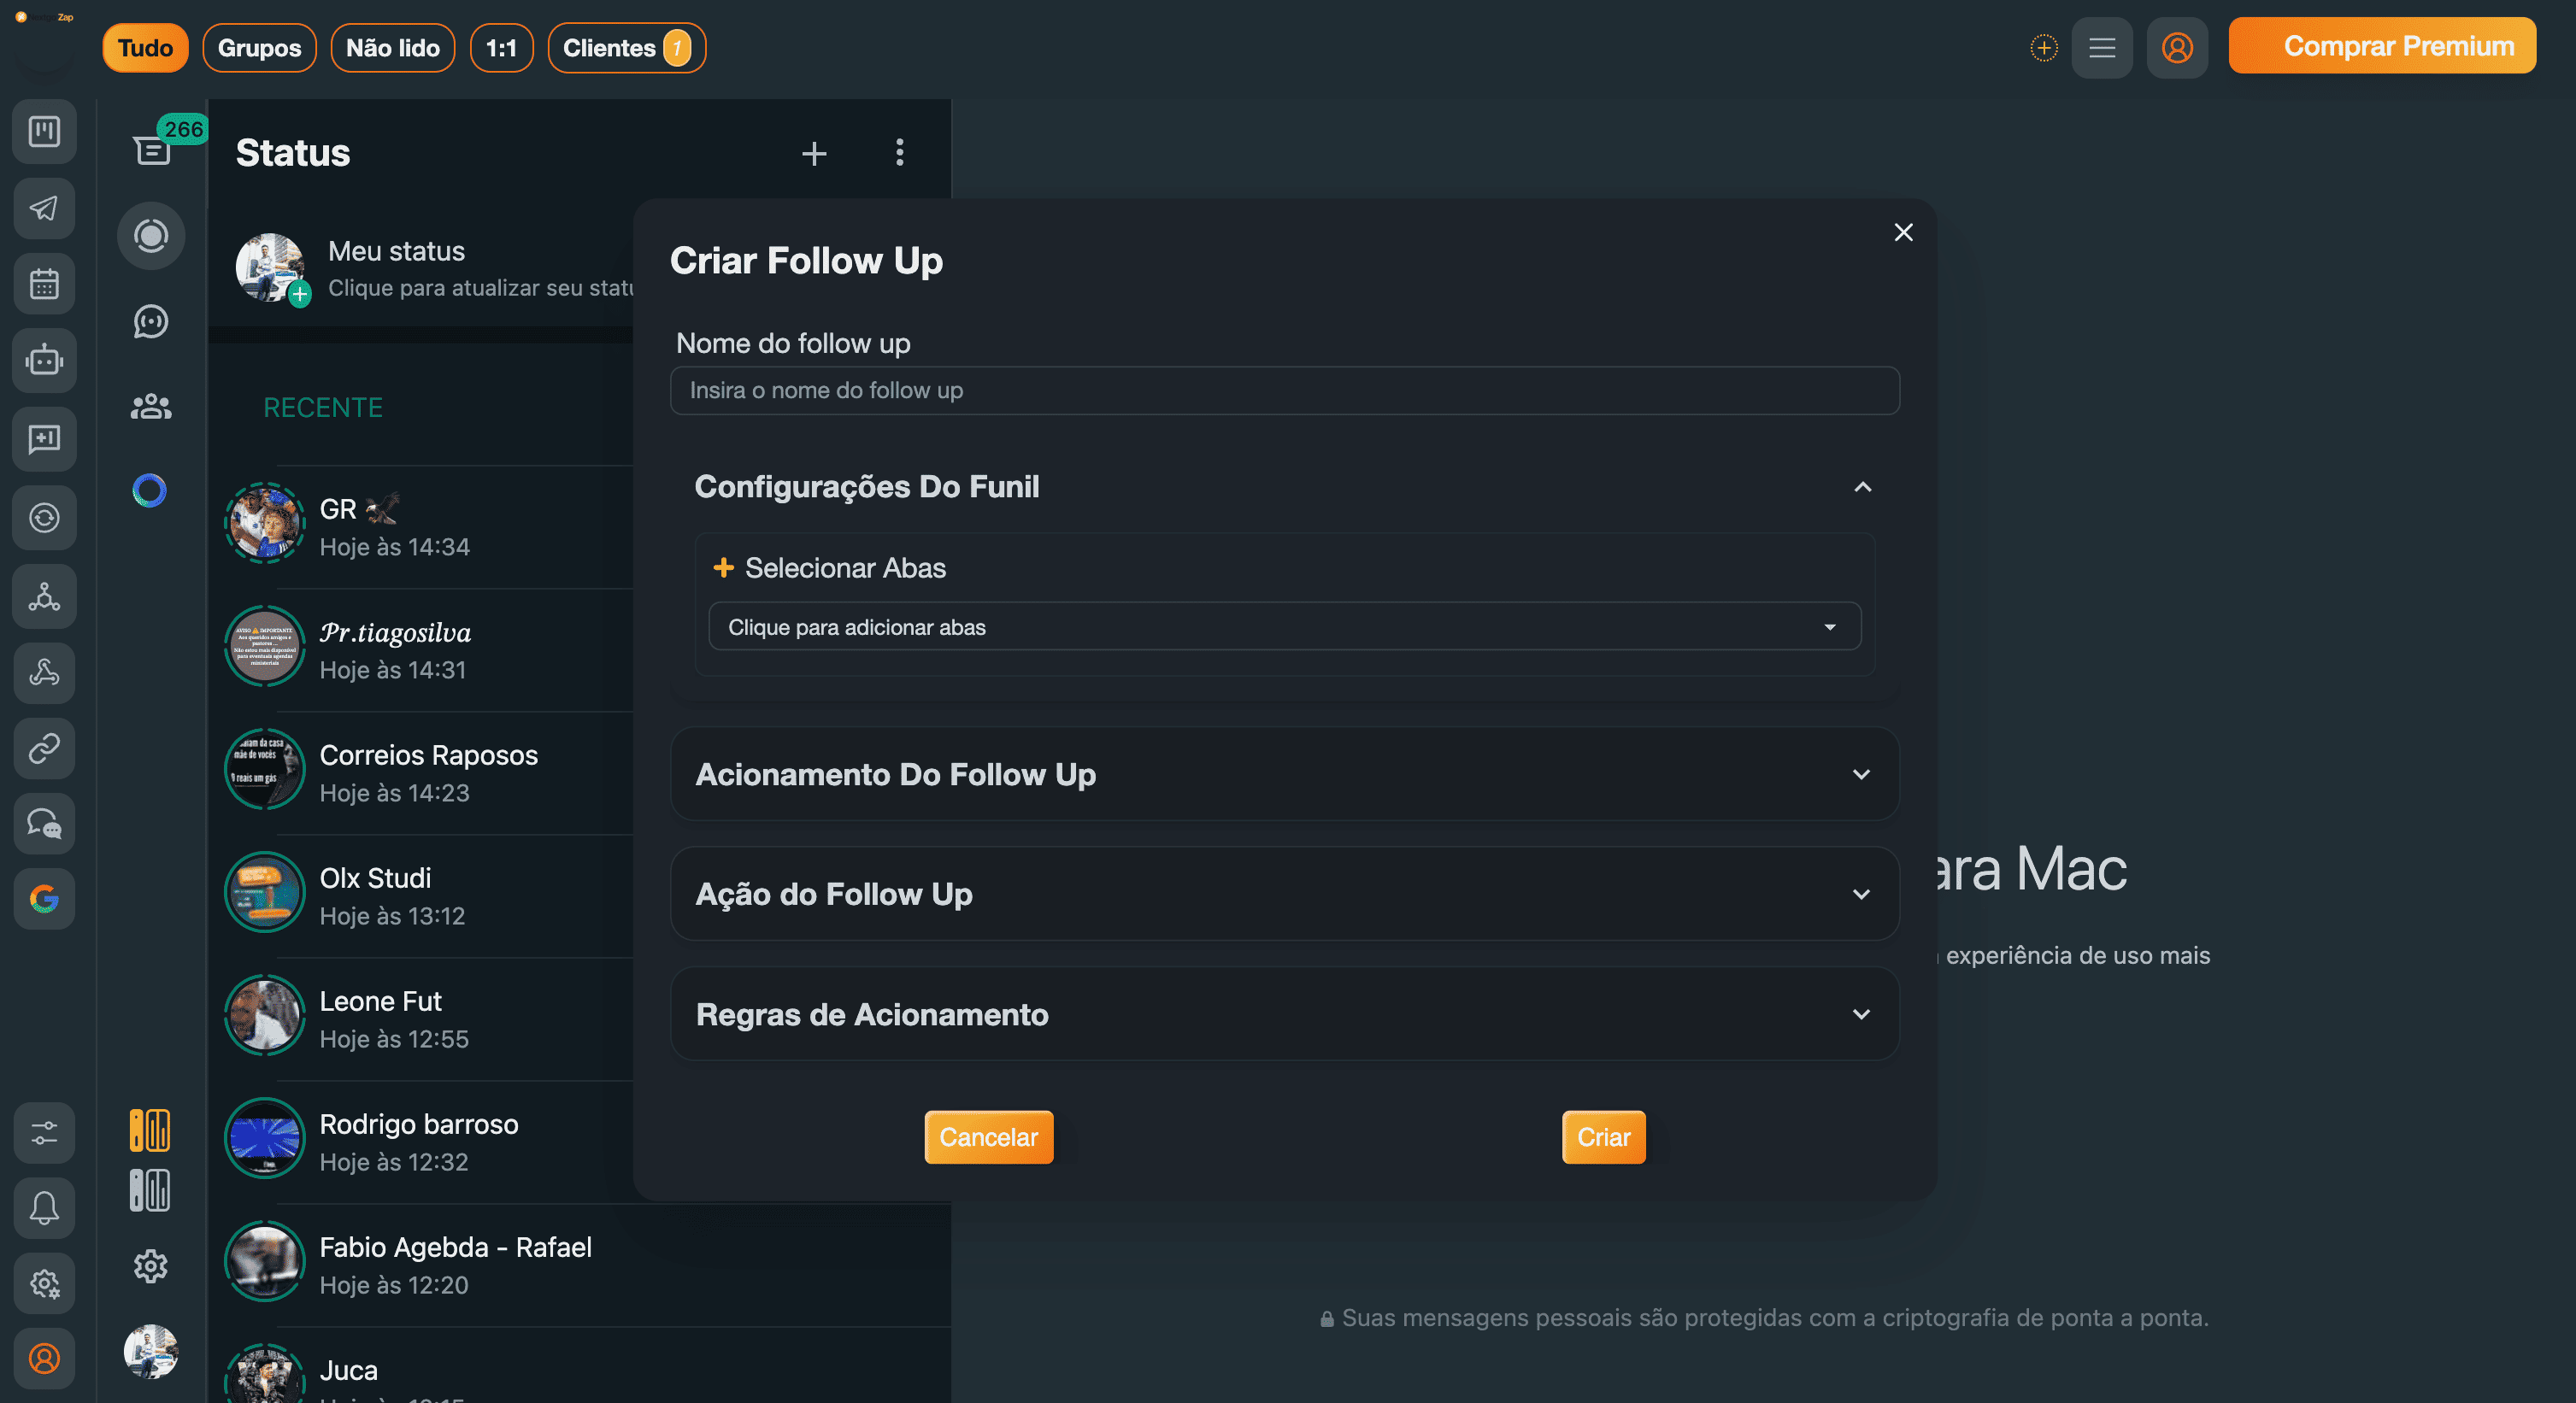The width and height of the screenshot is (2576, 1403).
Task: Click the Comprar Premium button
Action: coord(2381,46)
